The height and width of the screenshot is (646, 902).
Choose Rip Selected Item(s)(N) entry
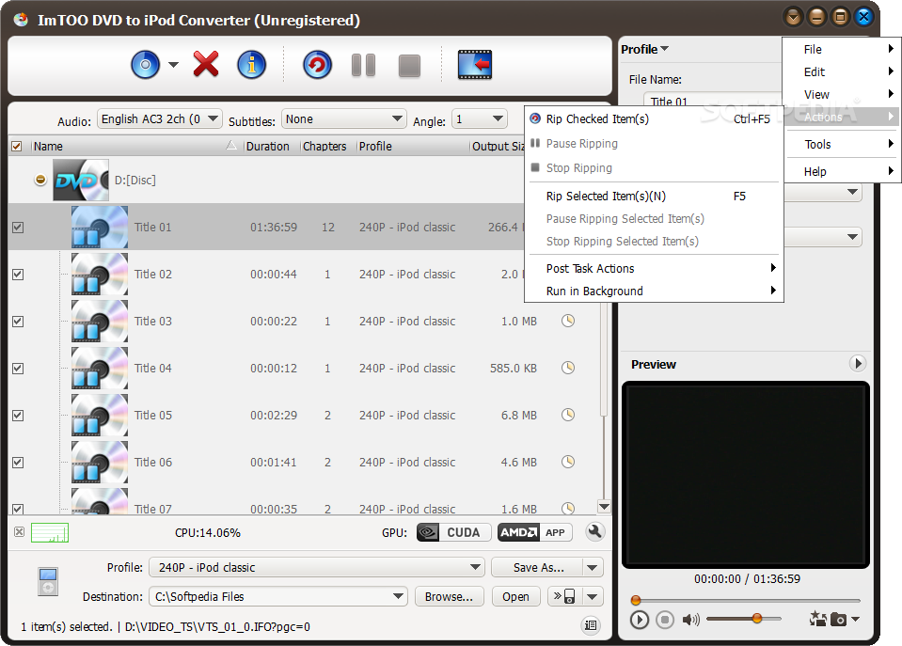654,197
